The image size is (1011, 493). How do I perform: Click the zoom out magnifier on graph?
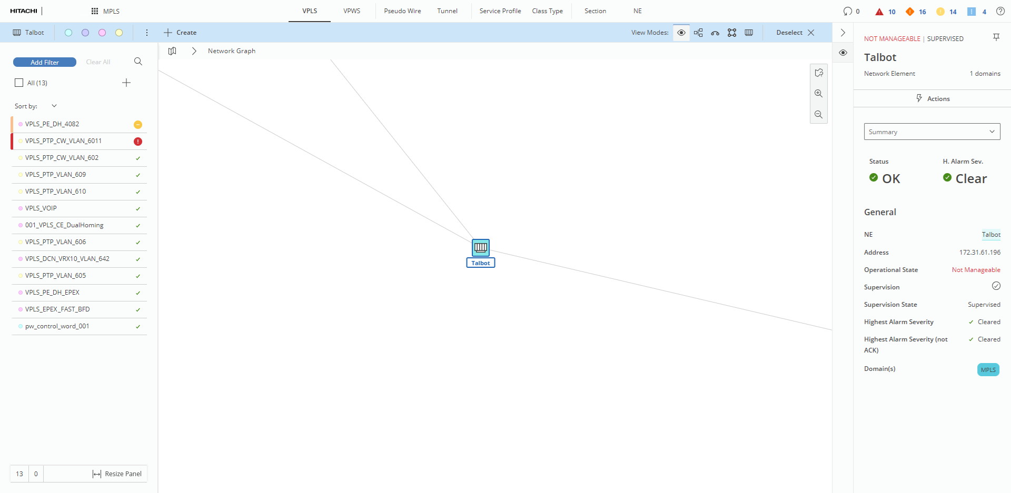pyautogui.click(x=818, y=115)
